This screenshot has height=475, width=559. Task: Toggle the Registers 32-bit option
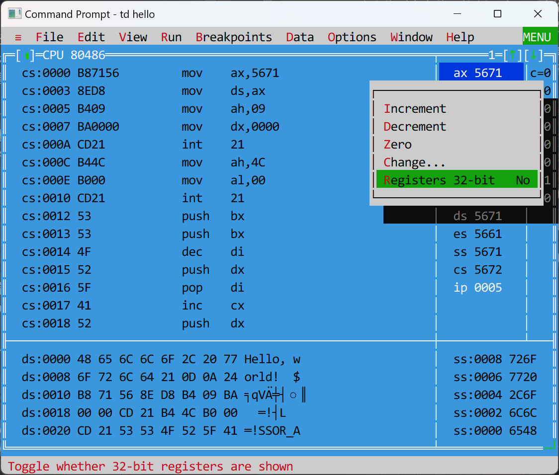[457, 180]
